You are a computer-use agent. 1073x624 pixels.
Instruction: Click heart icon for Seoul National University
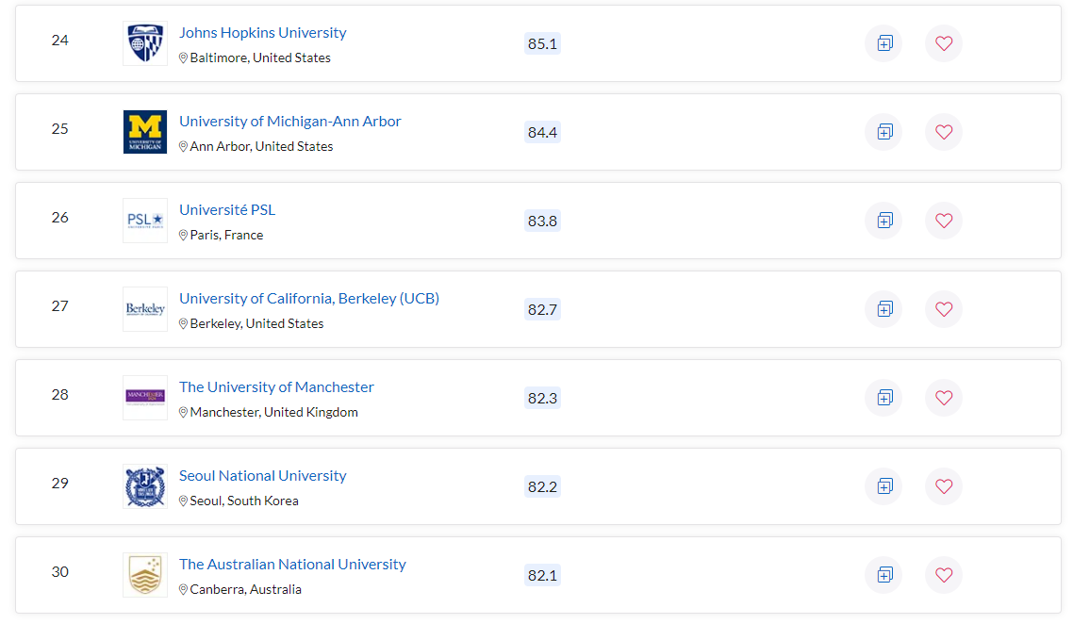[x=944, y=485]
